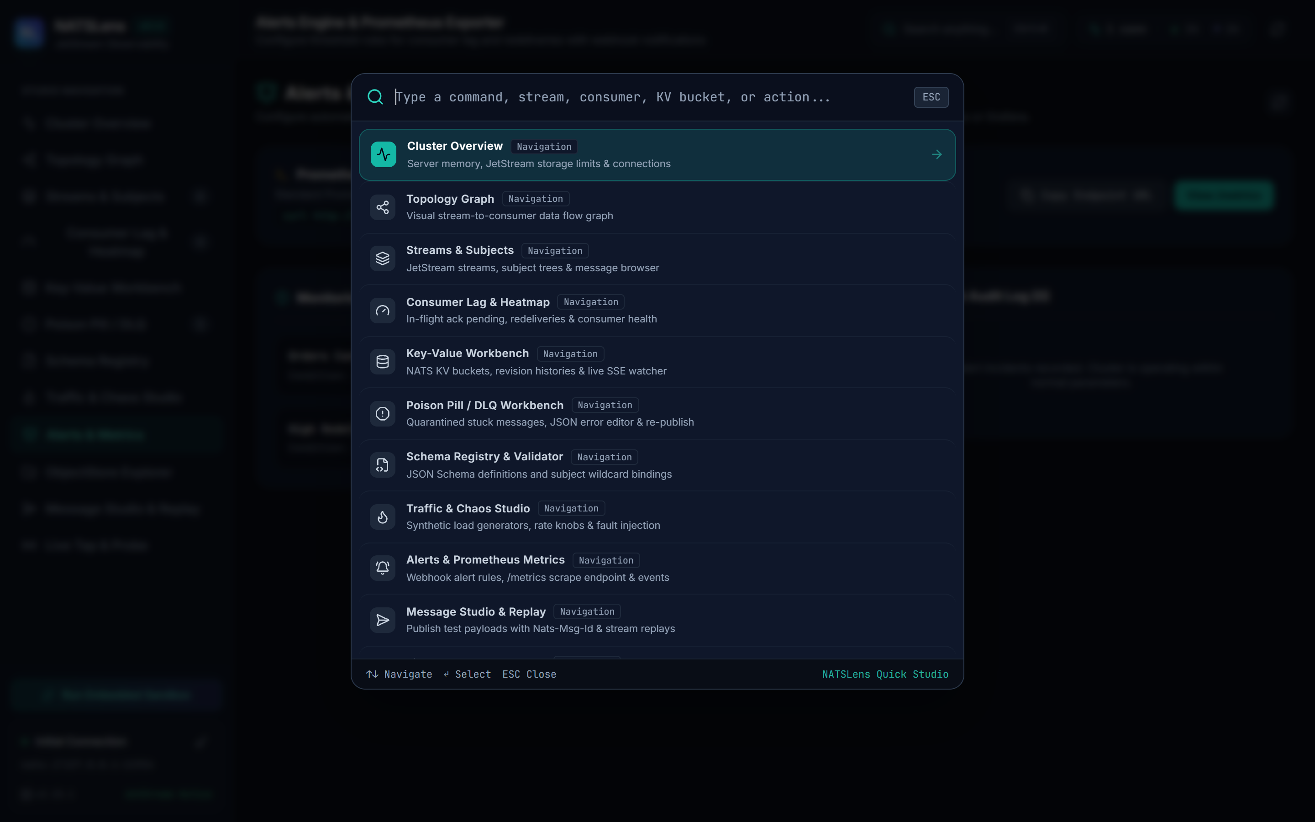Click the arrow icon on Cluster Overview row

coord(936,154)
